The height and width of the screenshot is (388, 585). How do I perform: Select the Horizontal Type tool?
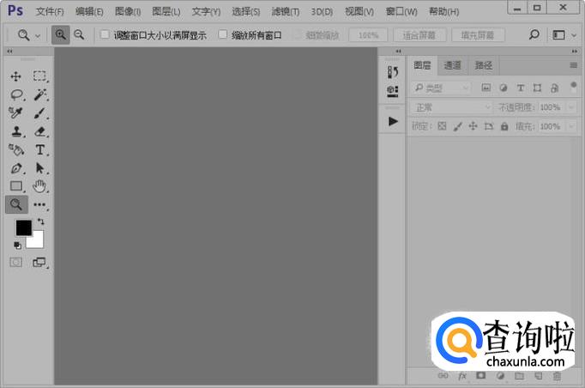coord(39,149)
